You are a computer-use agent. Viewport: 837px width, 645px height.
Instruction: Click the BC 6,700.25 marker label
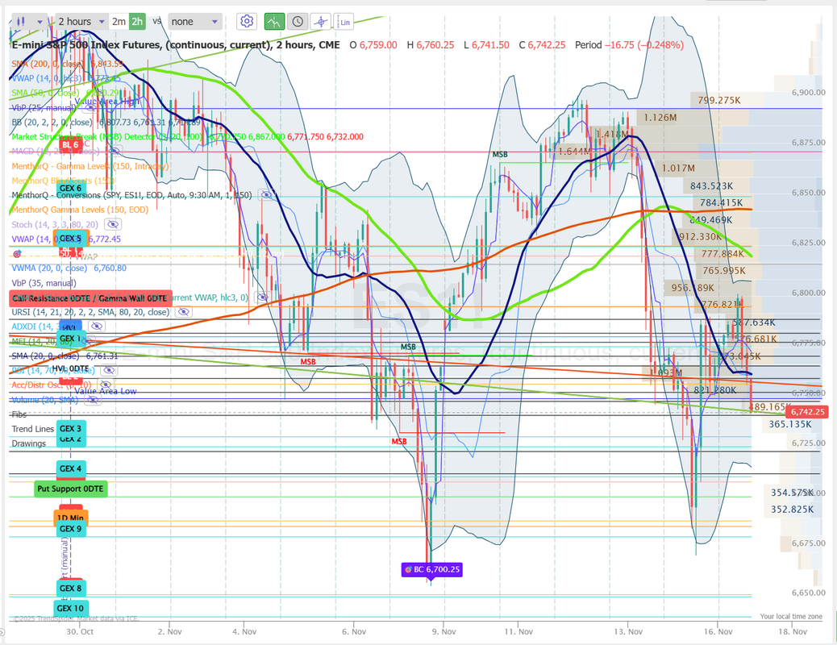(x=431, y=569)
